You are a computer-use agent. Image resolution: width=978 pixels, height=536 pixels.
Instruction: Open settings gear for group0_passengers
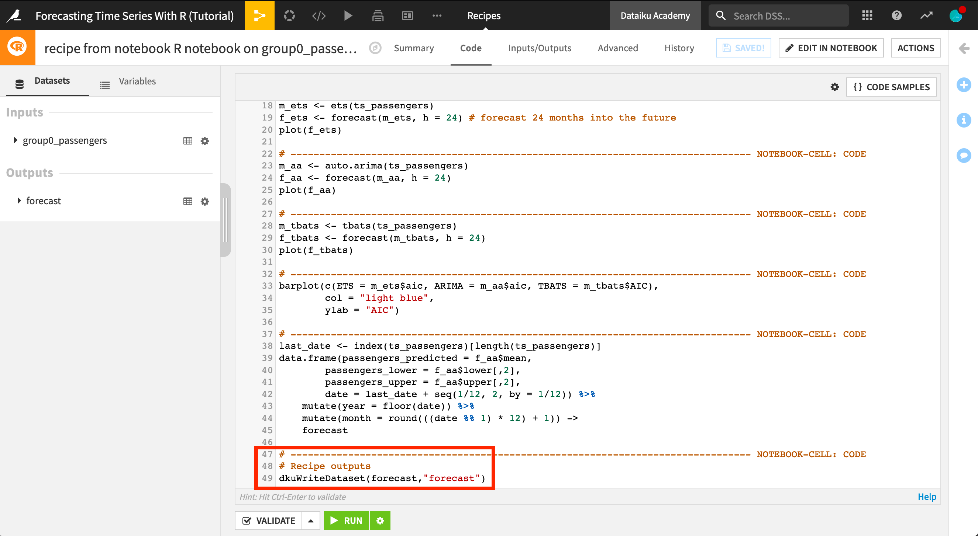(x=204, y=141)
